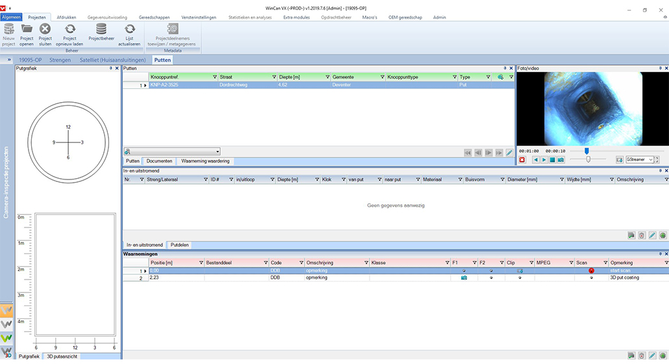This screenshot has height=364, width=669.
Task: Click Projectdeelnemers toewijzen / metagegevens icon
Action: pos(172,29)
